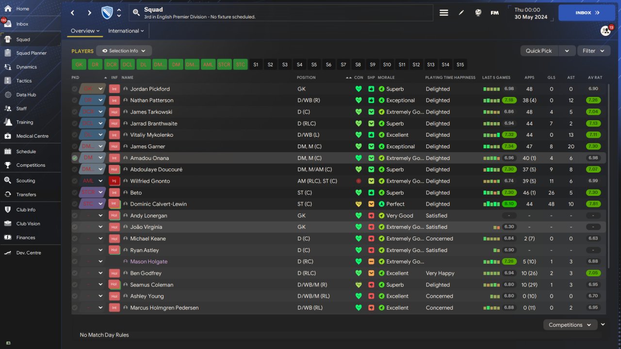This screenshot has width=621, height=349.
Task: Toggle the pick circle for Jordan Pickford
Action: coord(74,89)
